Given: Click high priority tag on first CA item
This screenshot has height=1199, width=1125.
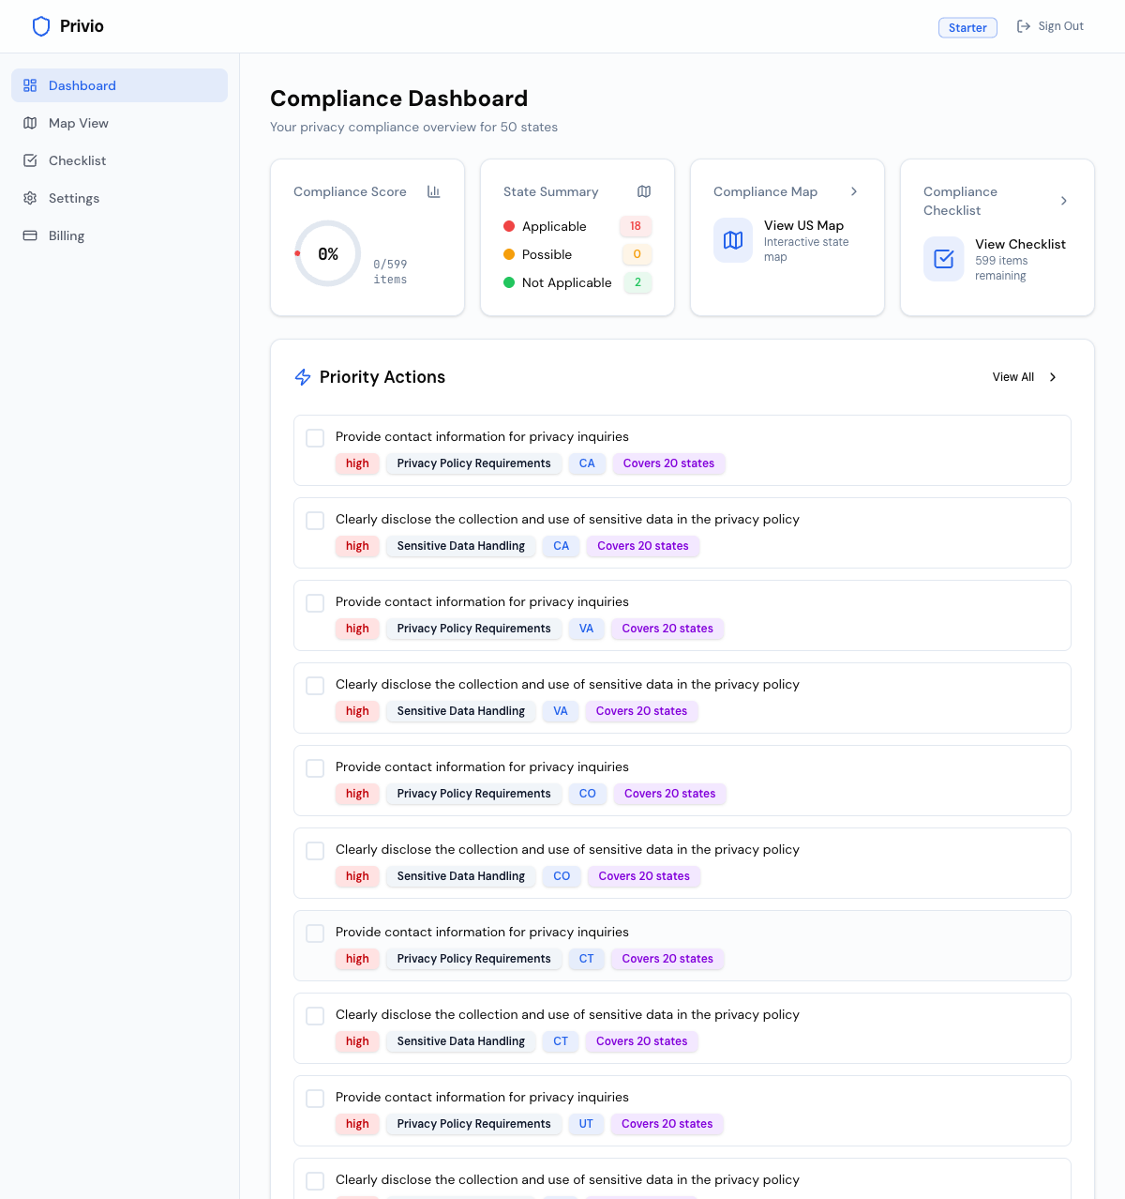Looking at the screenshot, I should 357,463.
